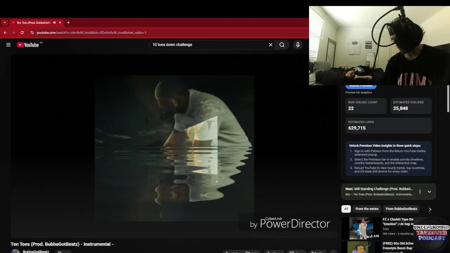Clear the search query with X
This screenshot has width=450, height=253.
pyautogui.click(x=271, y=45)
